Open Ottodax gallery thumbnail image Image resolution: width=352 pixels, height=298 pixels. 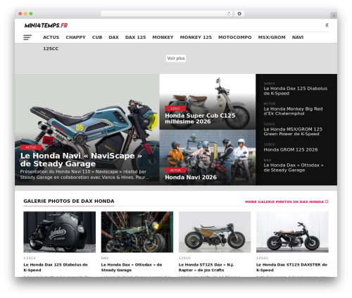[137, 232]
